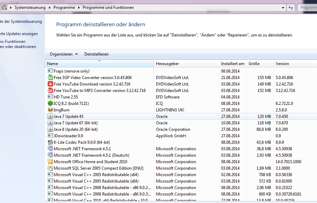Click icon of Visual C++ 2008 x86 9.0.3...

point(50,194)
